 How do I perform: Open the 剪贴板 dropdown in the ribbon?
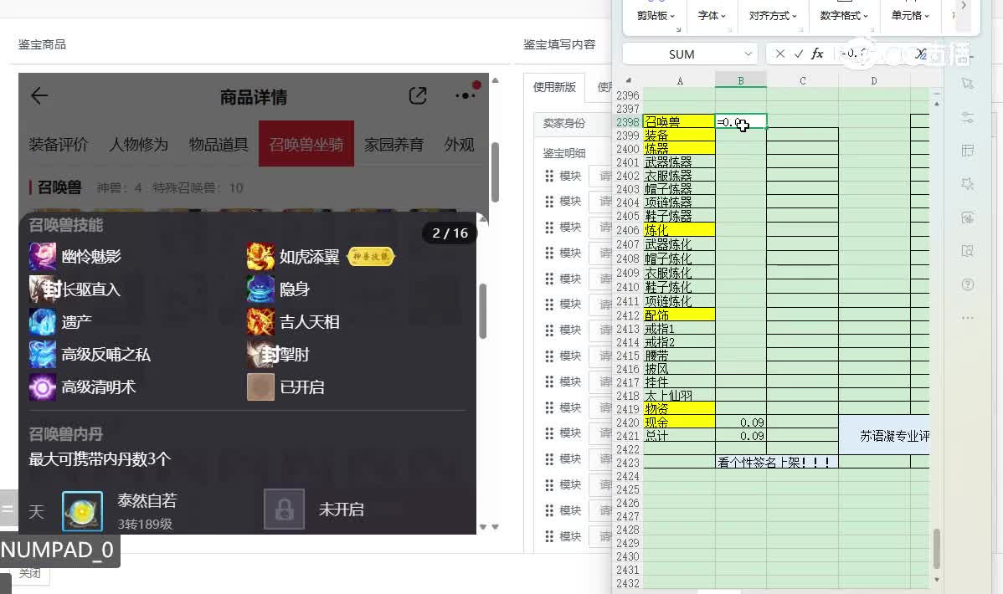coord(656,16)
